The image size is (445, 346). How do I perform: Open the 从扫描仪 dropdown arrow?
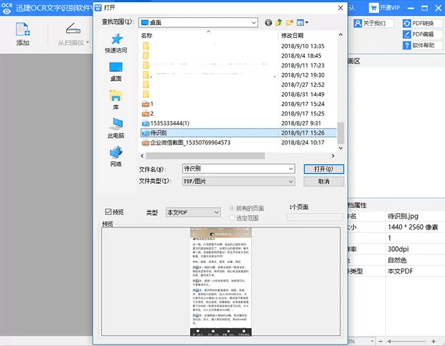[88, 43]
